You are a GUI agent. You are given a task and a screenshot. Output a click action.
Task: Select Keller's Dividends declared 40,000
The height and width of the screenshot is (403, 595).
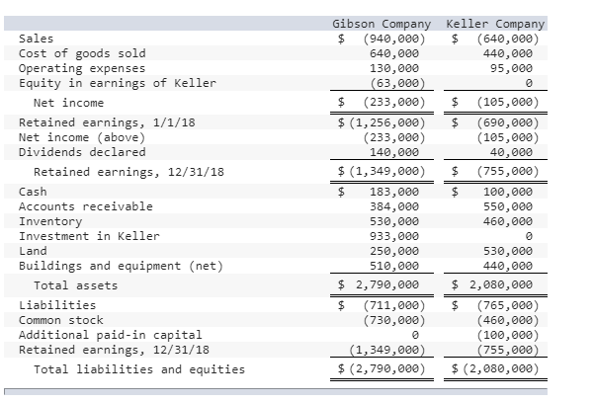tap(511, 152)
